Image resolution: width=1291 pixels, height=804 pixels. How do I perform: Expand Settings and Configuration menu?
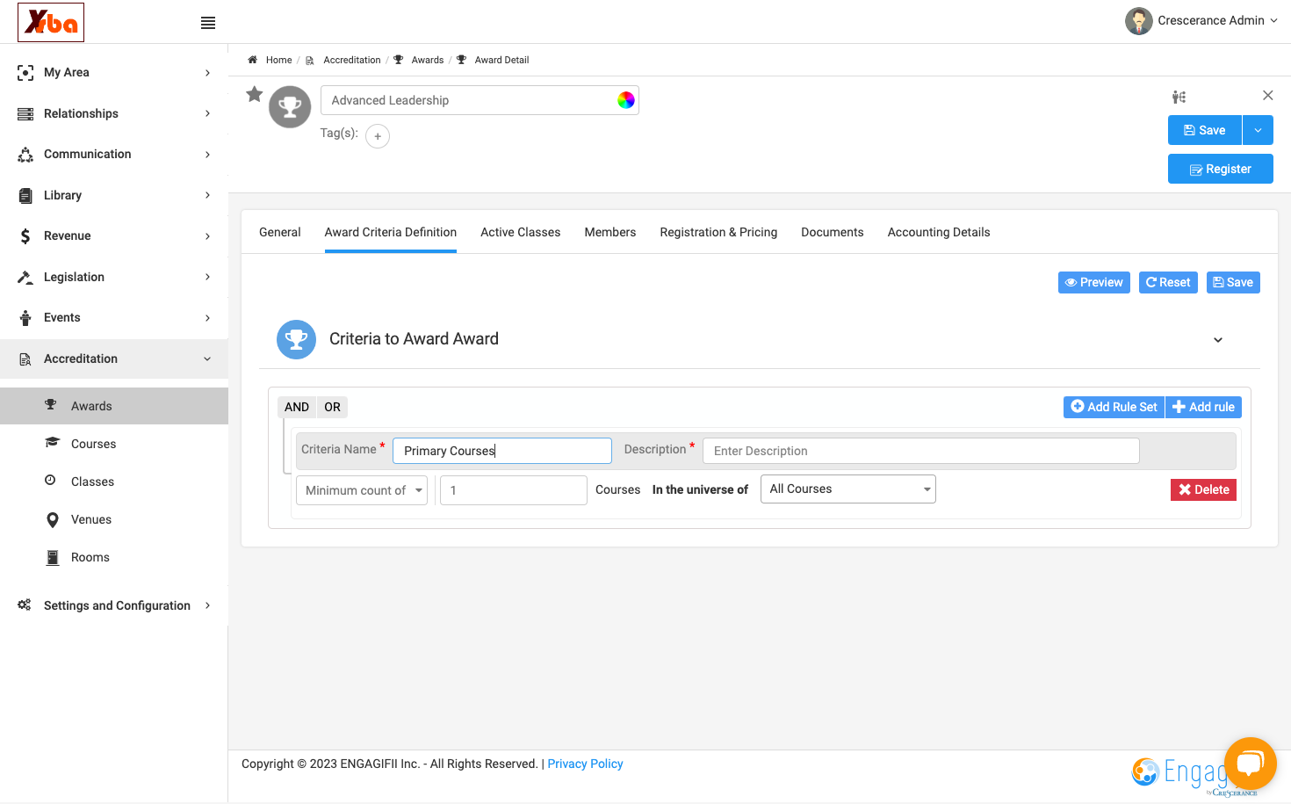(114, 605)
